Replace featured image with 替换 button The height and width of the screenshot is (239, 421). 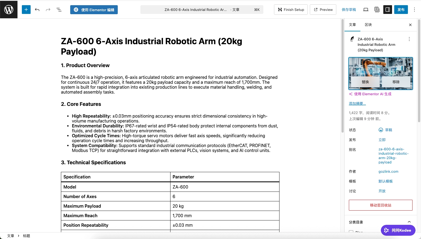365,82
